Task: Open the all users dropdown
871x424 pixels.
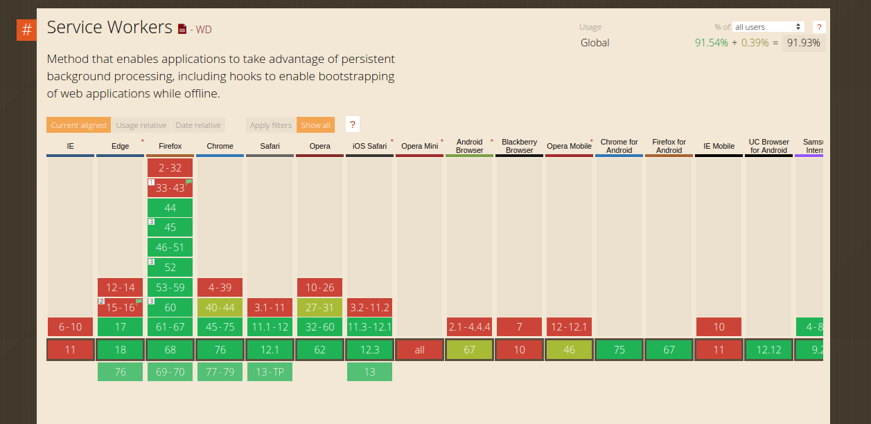Action: tap(768, 27)
